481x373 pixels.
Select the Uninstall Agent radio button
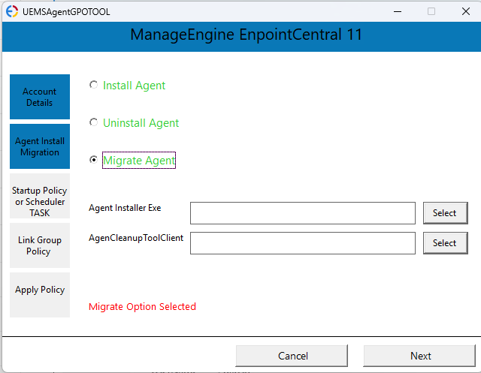tap(93, 122)
